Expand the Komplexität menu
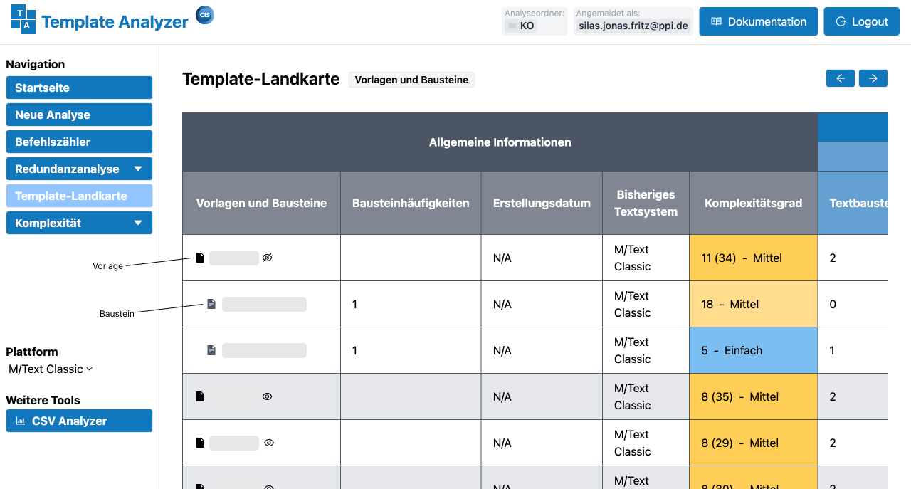Viewport: 911px width, 489px height. coord(137,223)
